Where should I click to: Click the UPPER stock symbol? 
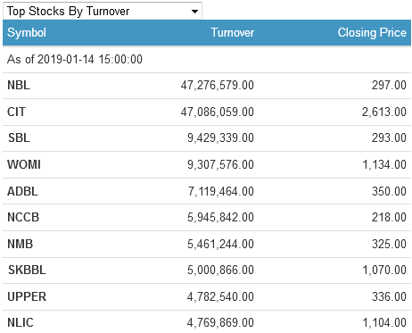pos(27,296)
